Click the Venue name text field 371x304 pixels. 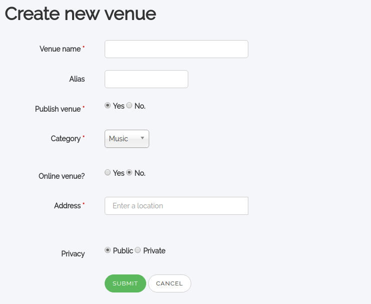click(176, 49)
